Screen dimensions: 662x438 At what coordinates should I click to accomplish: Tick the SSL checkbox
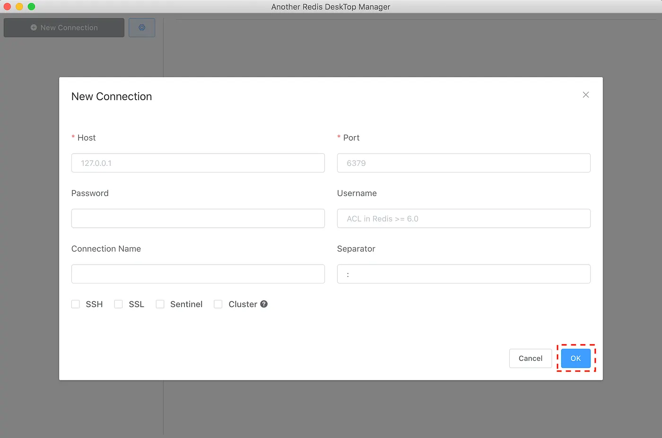pos(118,304)
